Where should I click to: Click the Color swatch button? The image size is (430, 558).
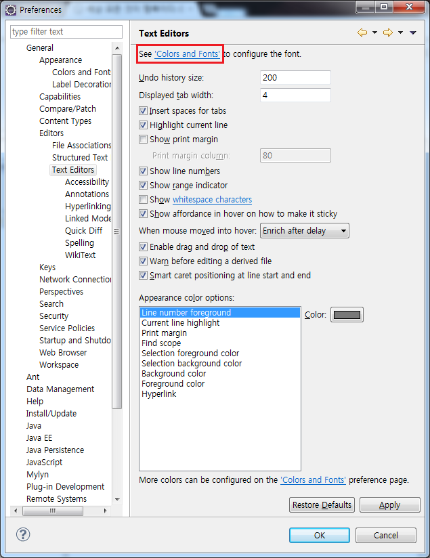point(347,315)
